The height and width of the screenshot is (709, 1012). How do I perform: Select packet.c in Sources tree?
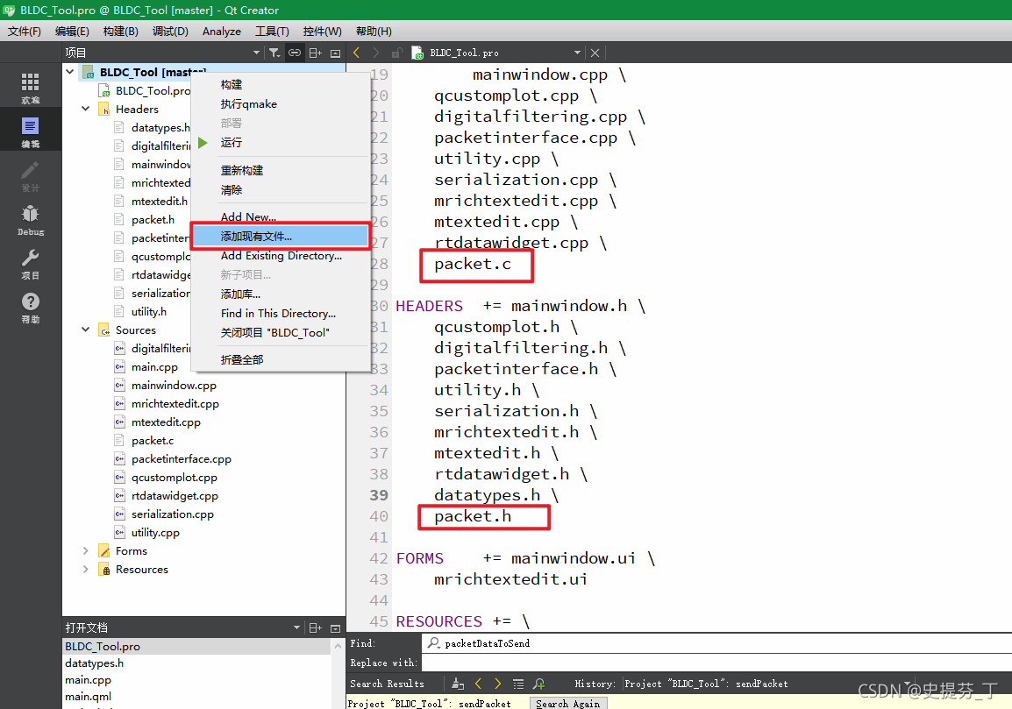[153, 441]
